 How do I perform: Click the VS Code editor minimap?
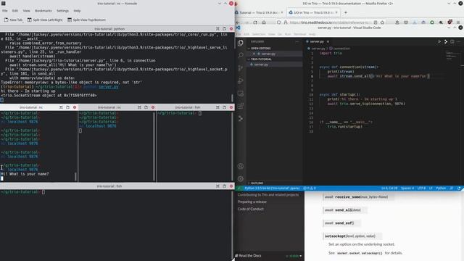pos(452,55)
